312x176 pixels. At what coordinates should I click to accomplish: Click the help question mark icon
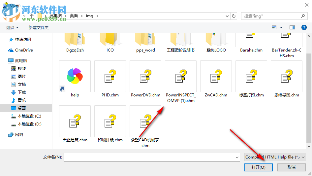pos(304,27)
